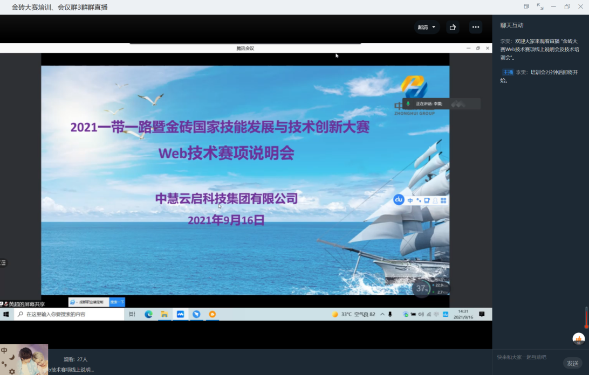Click the 37% performance monitor widget
This screenshot has width=589, height=375.
[421, 288]
